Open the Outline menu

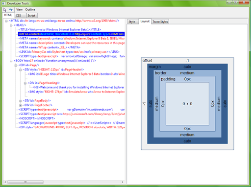point(30,10)
